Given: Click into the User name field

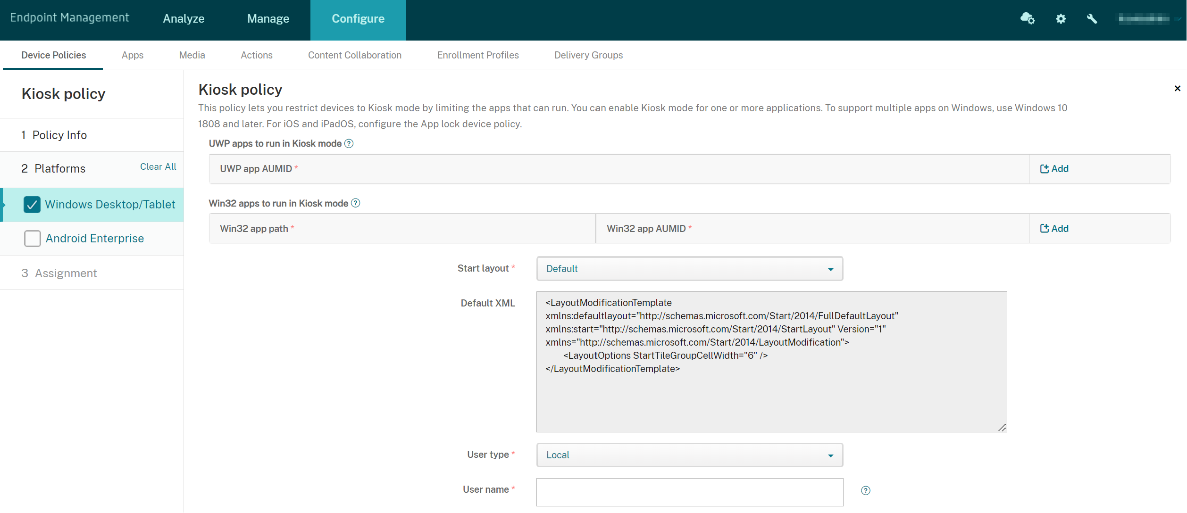Looking at the screenshot, I should click(689, 492).
